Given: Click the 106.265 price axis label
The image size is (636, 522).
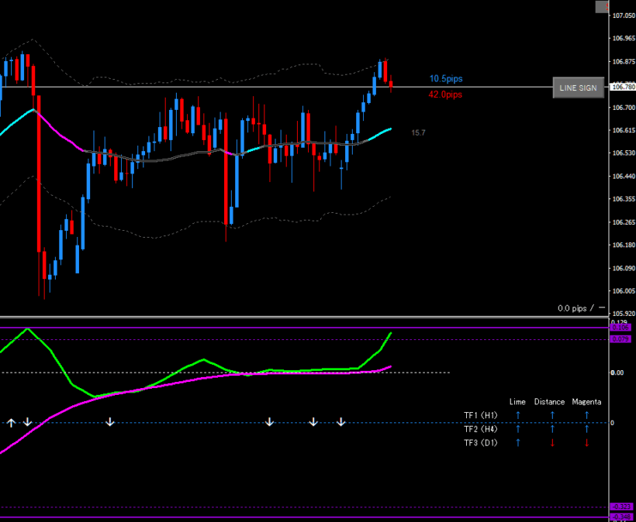Looking at the screenshot, I should 624,222.
